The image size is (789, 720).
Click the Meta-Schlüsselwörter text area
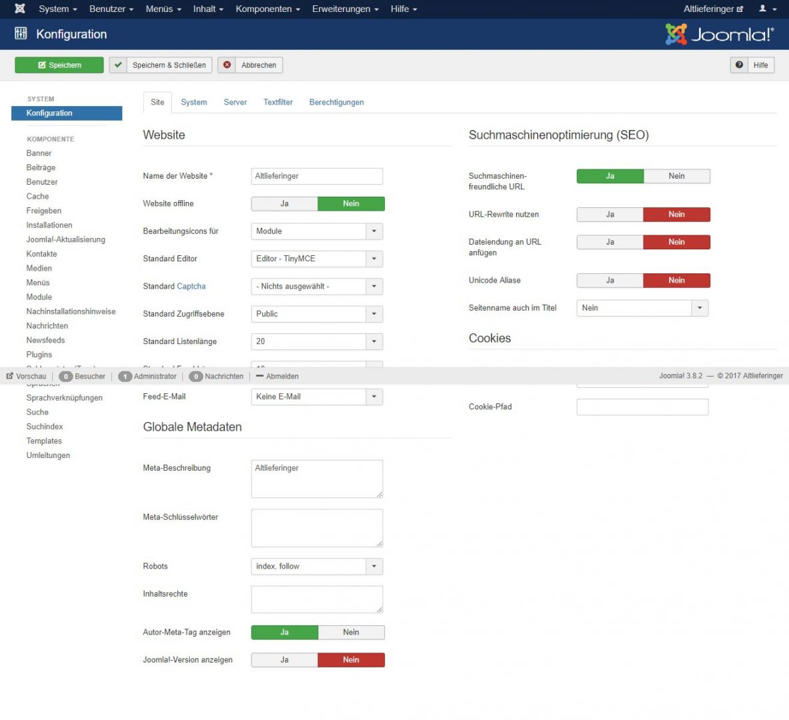(317, 527)
